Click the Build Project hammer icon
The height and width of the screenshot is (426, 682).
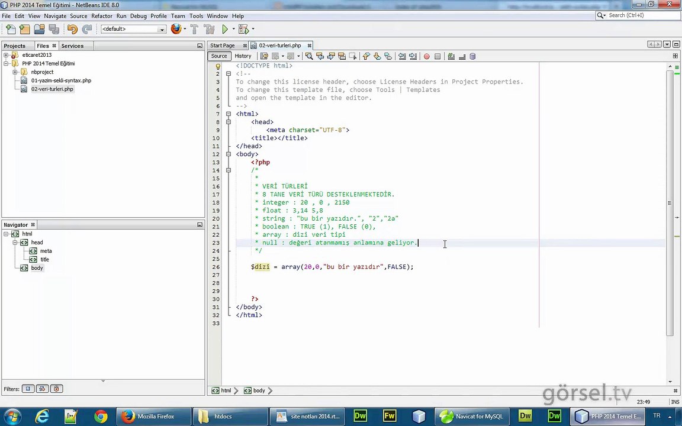point(194,29)
